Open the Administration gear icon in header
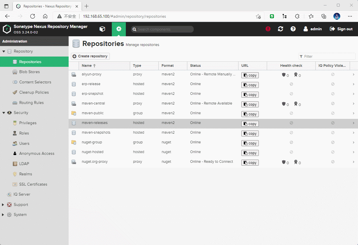Image resolution: width=358 pixels, height=245 pixels. 119,29
